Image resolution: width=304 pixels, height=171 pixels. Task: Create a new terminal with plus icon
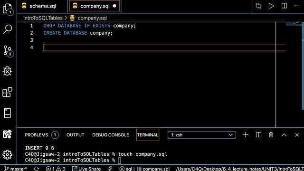click(245, 135)
